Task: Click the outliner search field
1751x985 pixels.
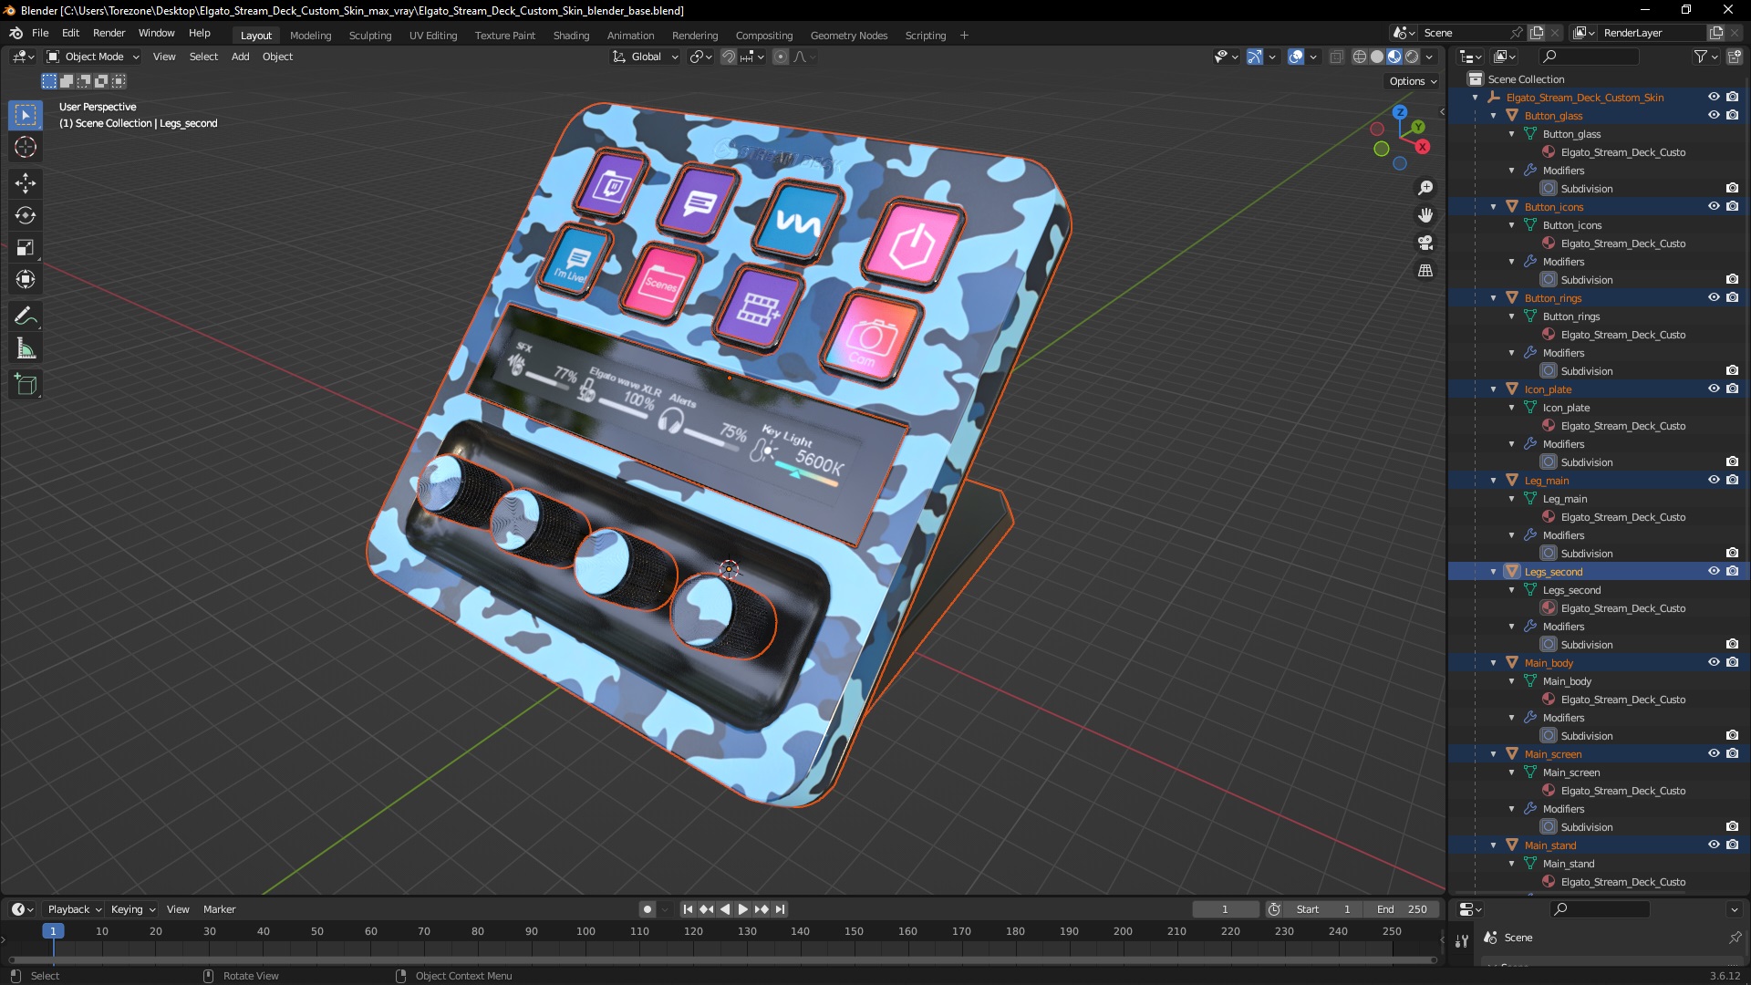Action: 1587,57
